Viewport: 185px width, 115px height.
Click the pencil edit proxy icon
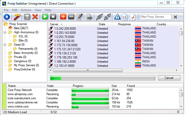[79, 17]
